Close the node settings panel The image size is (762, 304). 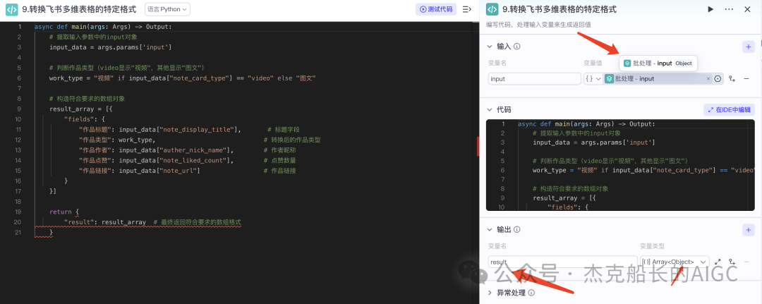tap(747, 9)
